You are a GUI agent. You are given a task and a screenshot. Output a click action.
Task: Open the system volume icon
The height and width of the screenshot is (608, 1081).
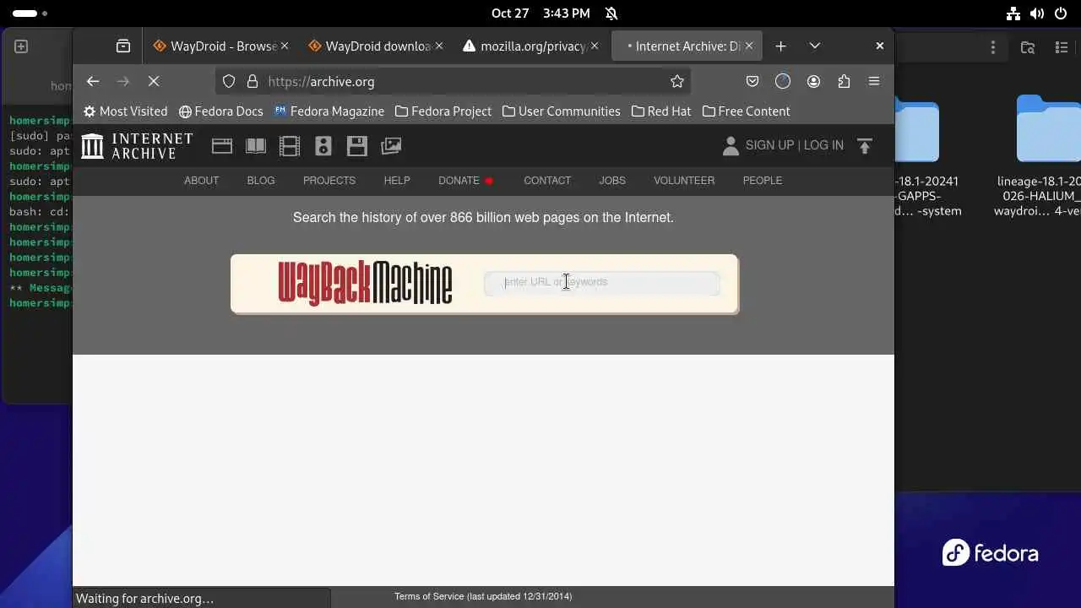(1037, 14)
